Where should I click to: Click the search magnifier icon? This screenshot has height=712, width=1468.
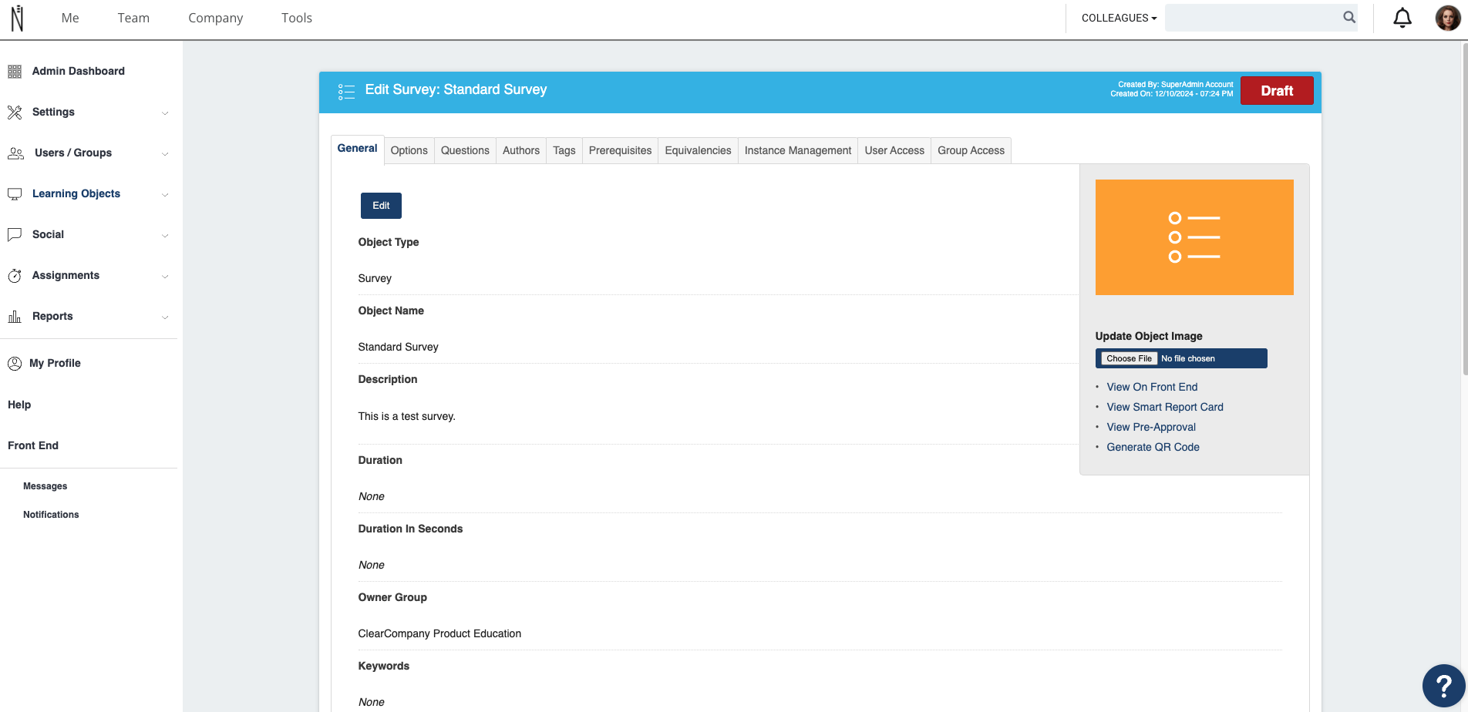(1349, 17)
